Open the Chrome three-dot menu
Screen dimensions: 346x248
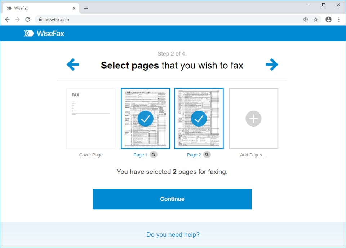pyautogui.click(x=339, y=19)
